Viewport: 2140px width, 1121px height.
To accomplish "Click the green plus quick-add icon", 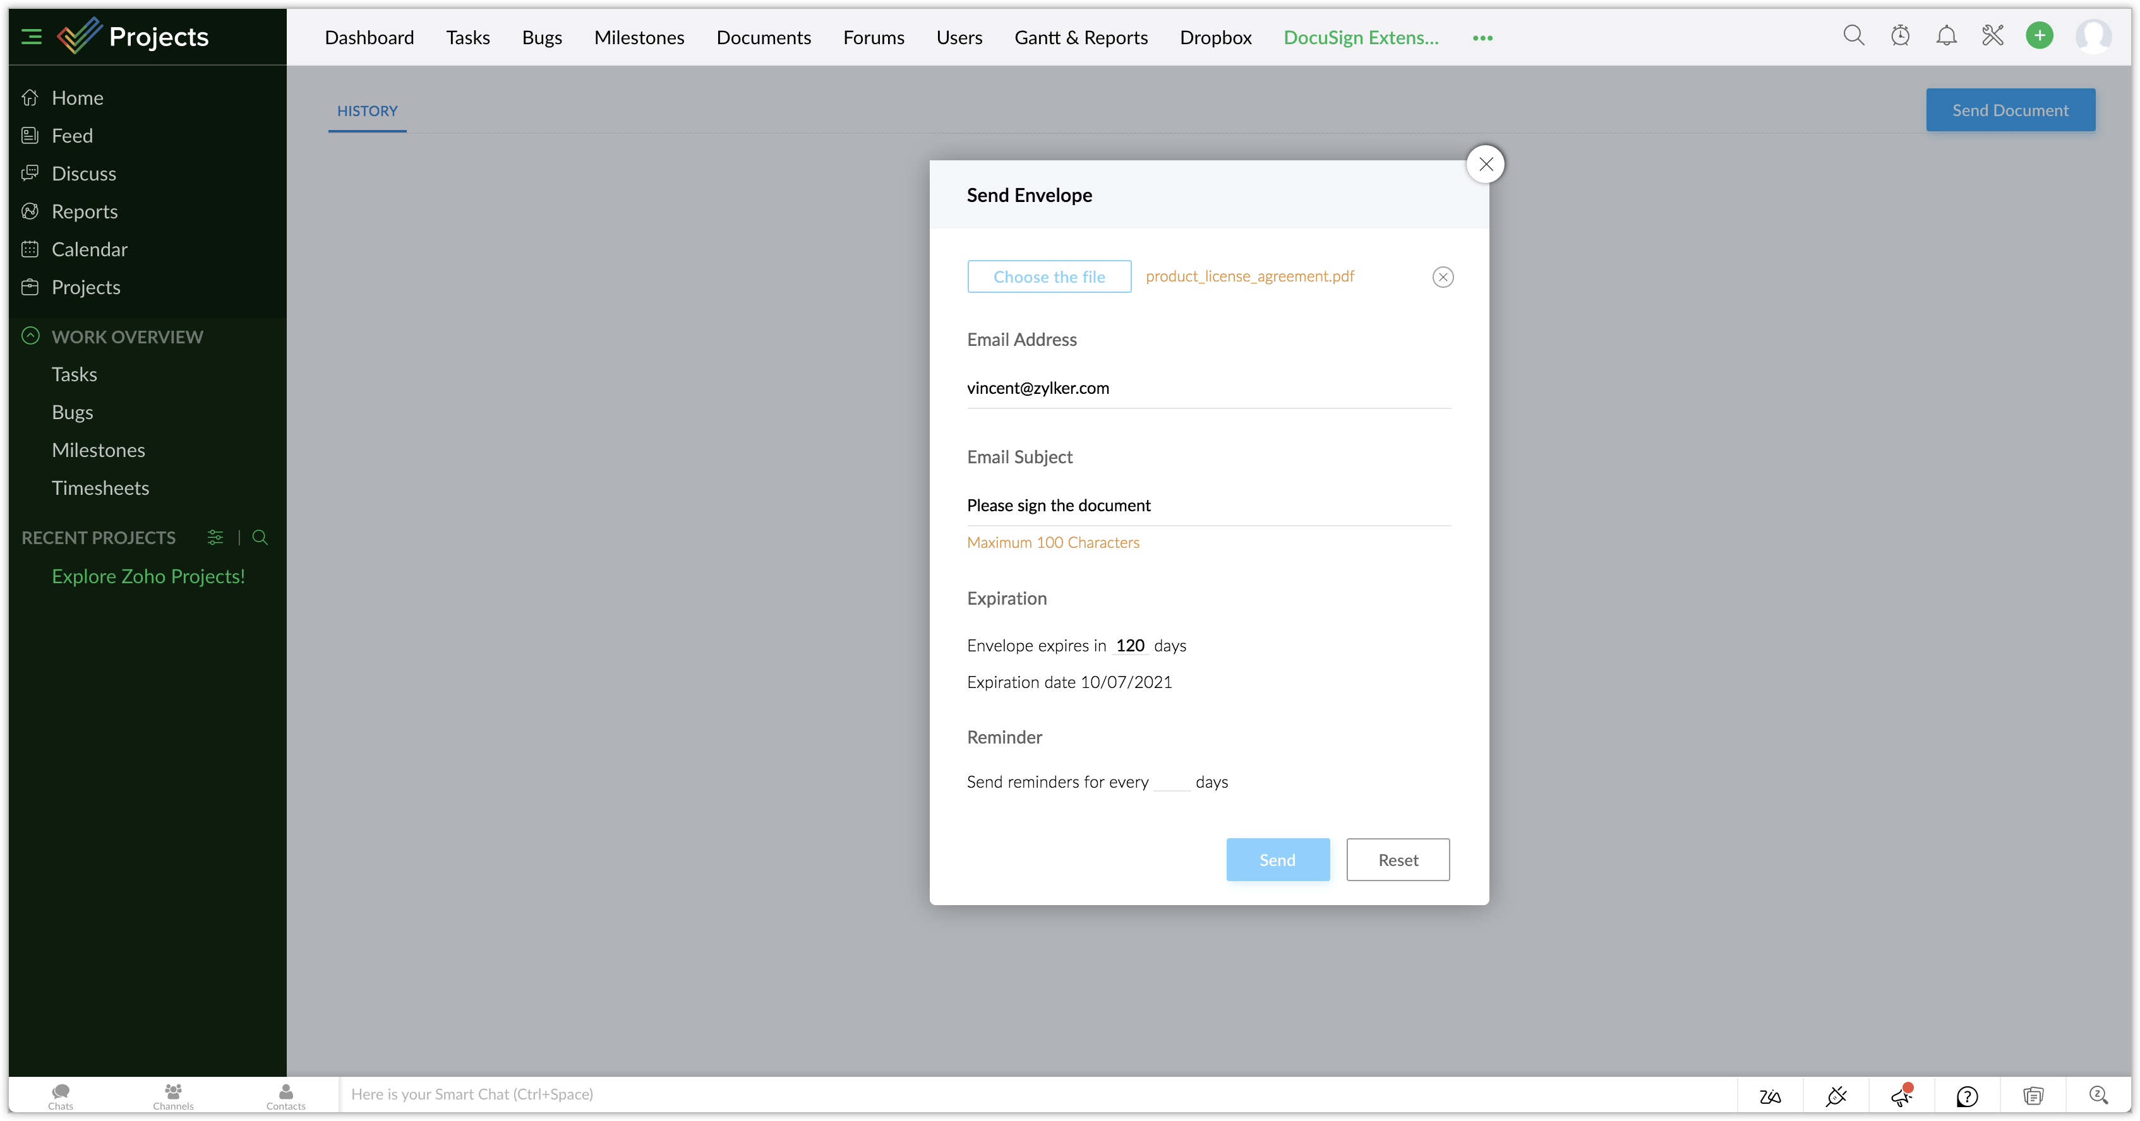I will point(2040,36).
